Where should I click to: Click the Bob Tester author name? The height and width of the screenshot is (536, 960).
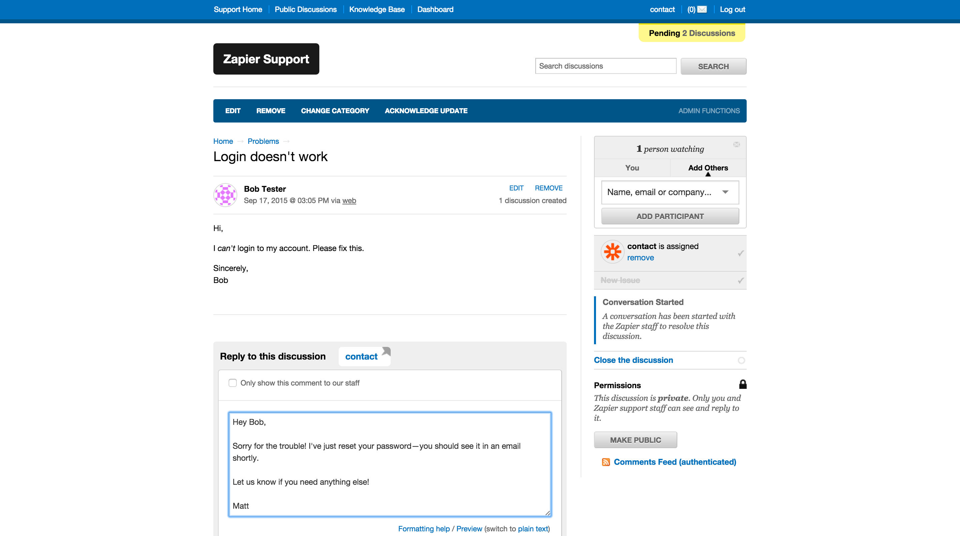[x=265, y=189]
